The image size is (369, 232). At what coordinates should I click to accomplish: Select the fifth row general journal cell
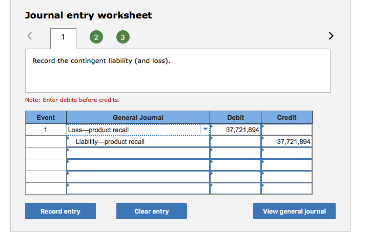pos(138,177)
